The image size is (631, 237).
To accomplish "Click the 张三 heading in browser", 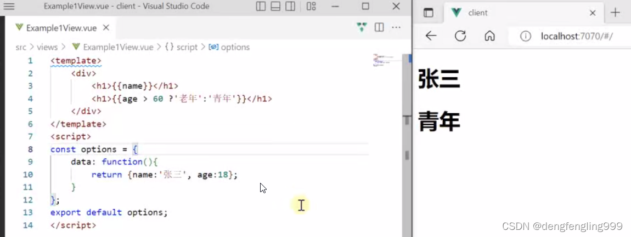I will click(x=439, y=79).
